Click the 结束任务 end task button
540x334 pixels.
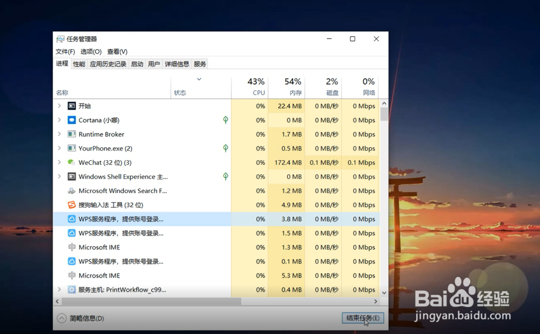pos(362,318)
